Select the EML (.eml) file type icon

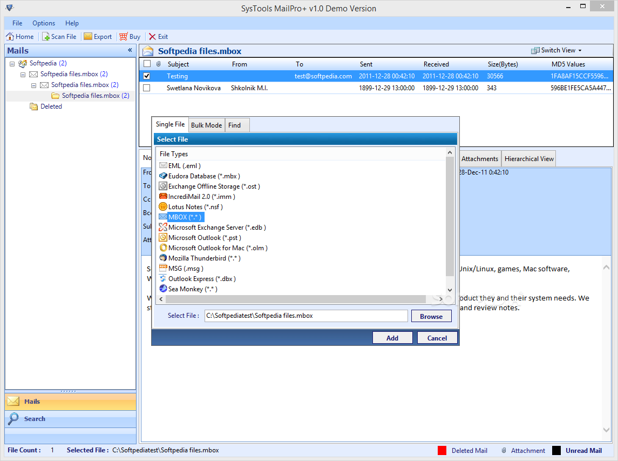pos(163,165)
